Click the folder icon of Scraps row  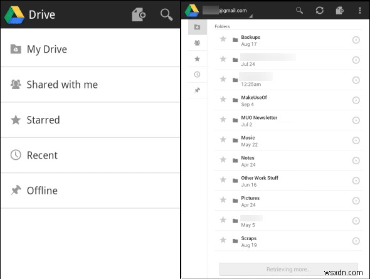click(235, 241)
